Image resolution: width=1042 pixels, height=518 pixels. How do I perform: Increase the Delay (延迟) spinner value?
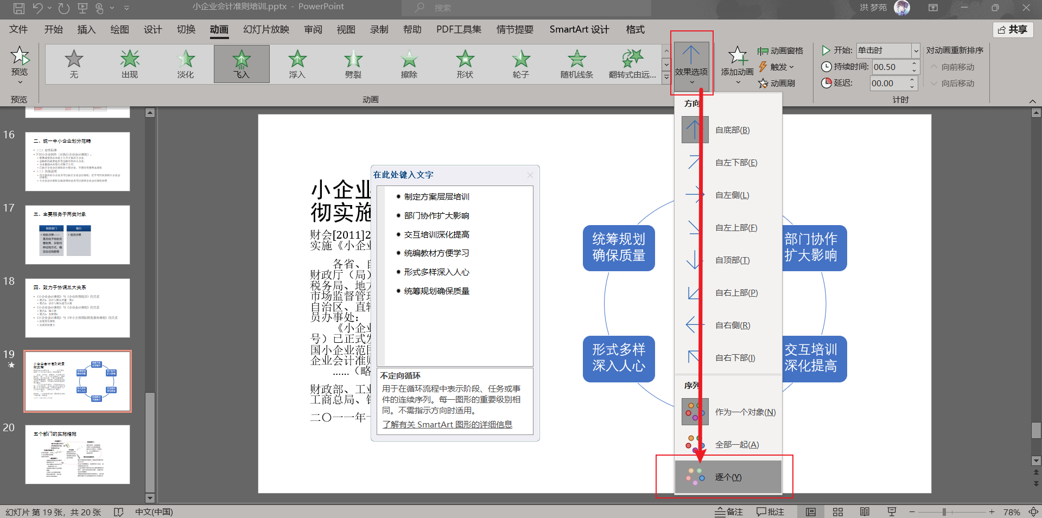pyautogui.click(x=912, y=80)
